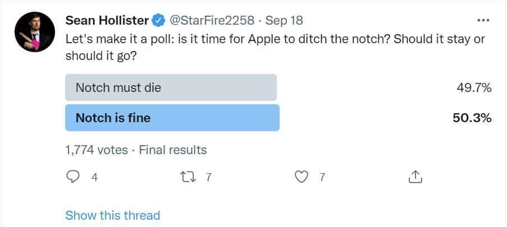Click the Final results label
The image size is (507, 227).
(x=173, y=150)
